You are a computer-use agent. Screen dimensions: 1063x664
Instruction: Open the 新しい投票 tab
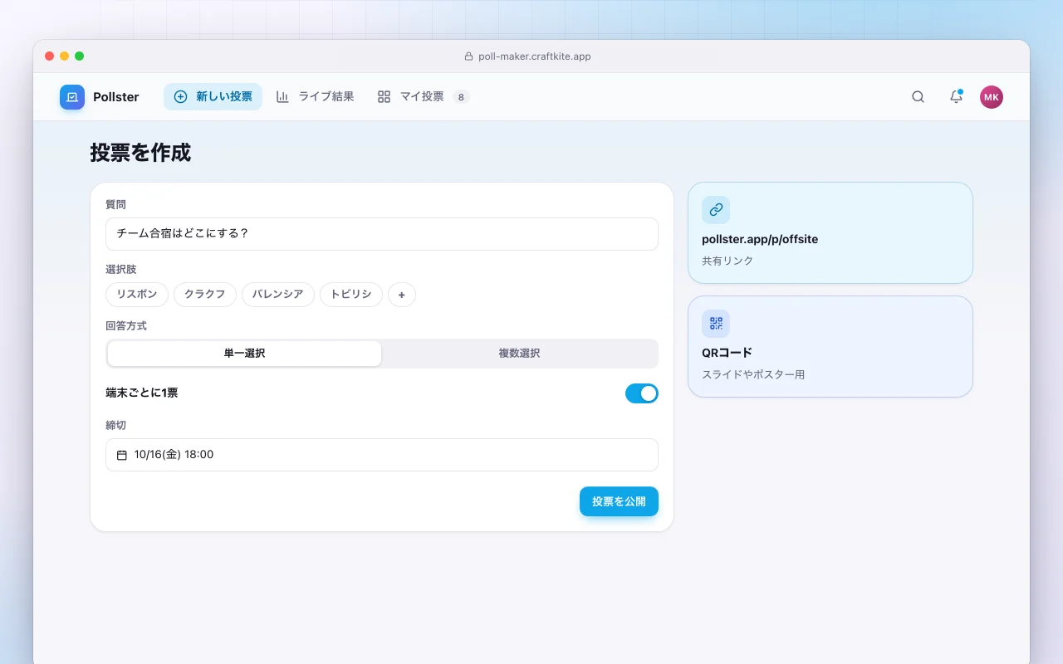tap(213, 97)
